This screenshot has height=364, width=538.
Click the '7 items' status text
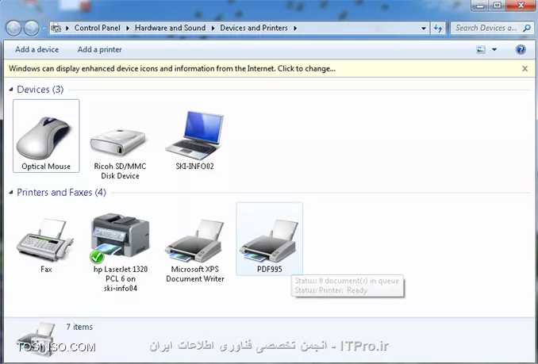pyautogui.click(x=79, y=327)
